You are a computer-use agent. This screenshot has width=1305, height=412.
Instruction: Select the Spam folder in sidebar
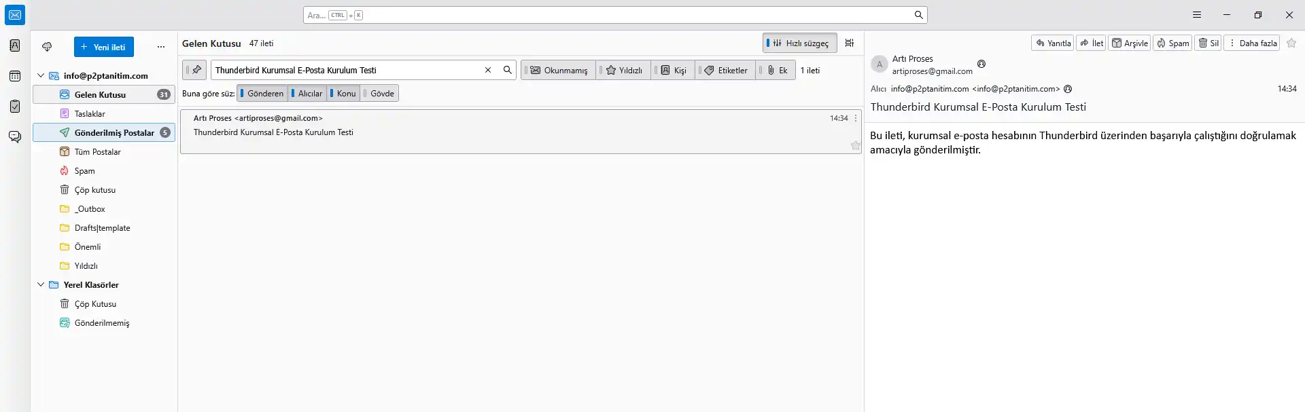click(104, 170)
